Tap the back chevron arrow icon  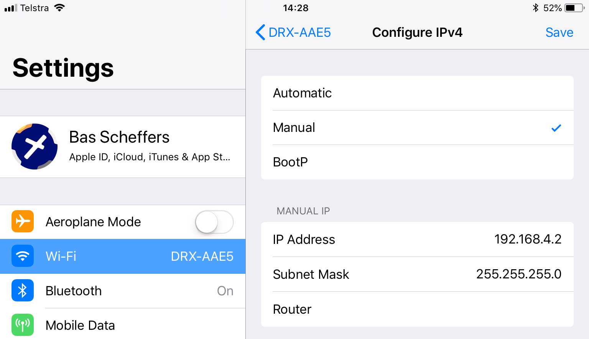coord(260,32)
